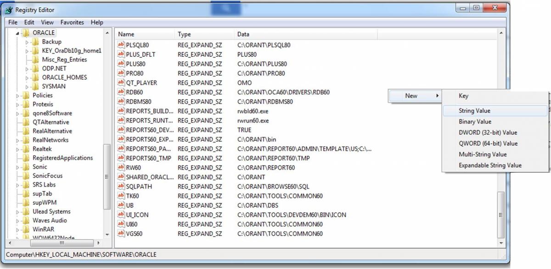Click the Registry Editor title bar icon
Screen dimensions: 551x269
[9, 10]
